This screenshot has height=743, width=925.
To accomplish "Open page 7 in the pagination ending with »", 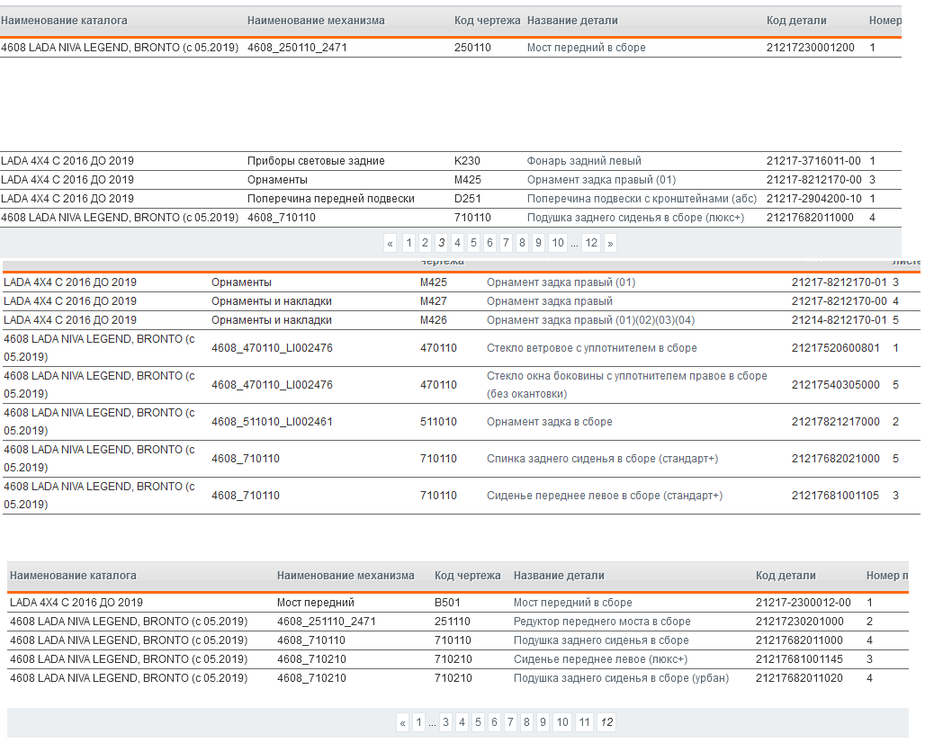I will (506, 243).
